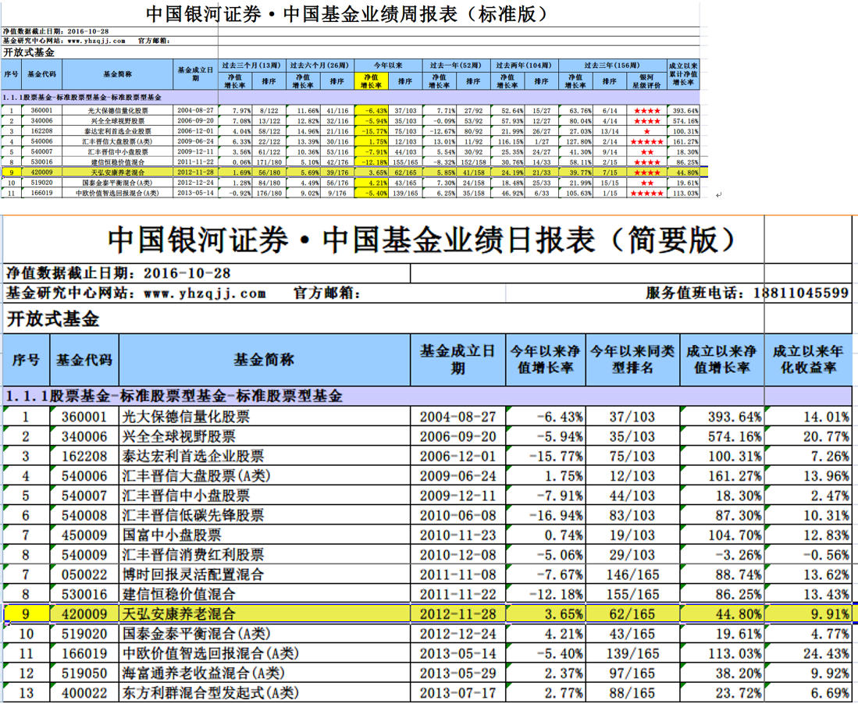This screenshot has width=858, height=704.
Task: Click the 24.43% annualized return cell
Action: coord(808,653)
